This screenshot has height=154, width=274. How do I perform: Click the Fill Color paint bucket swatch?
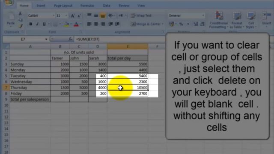coord(66,24)
